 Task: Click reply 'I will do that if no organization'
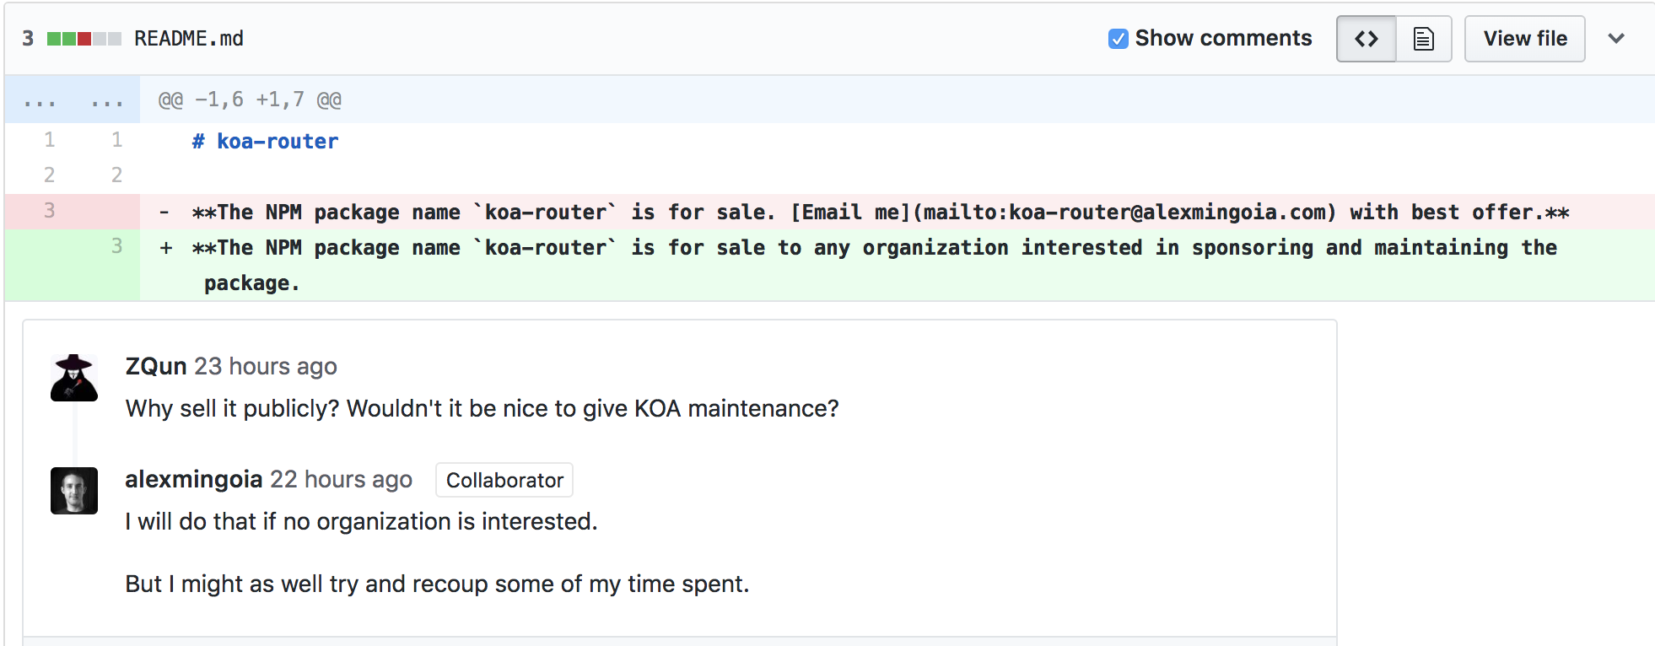click(x=361, y=521)
